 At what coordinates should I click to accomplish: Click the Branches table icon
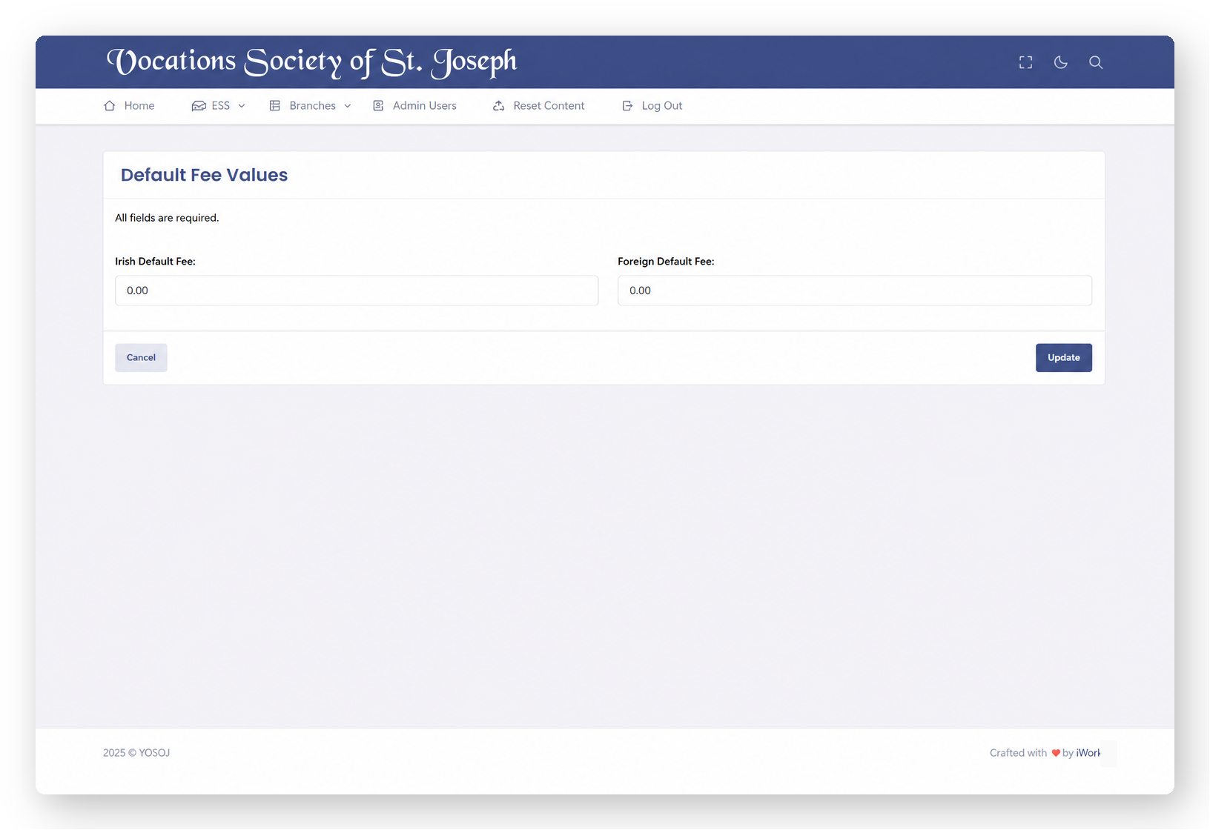(x=275, y=106)
